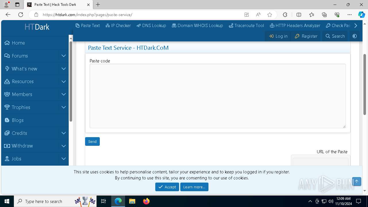
Task: Click the URL of the Paste field
Action: 321,162
